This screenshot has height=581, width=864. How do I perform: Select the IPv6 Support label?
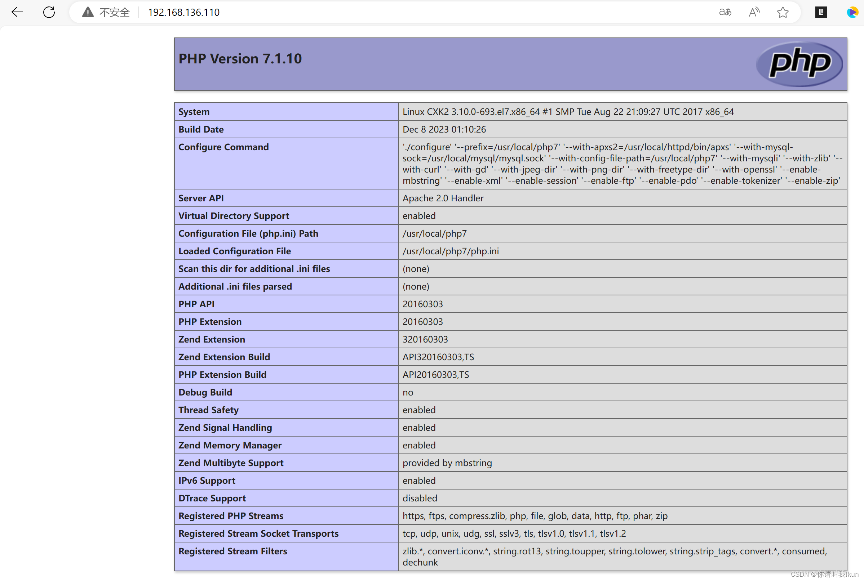coord(207,481)
